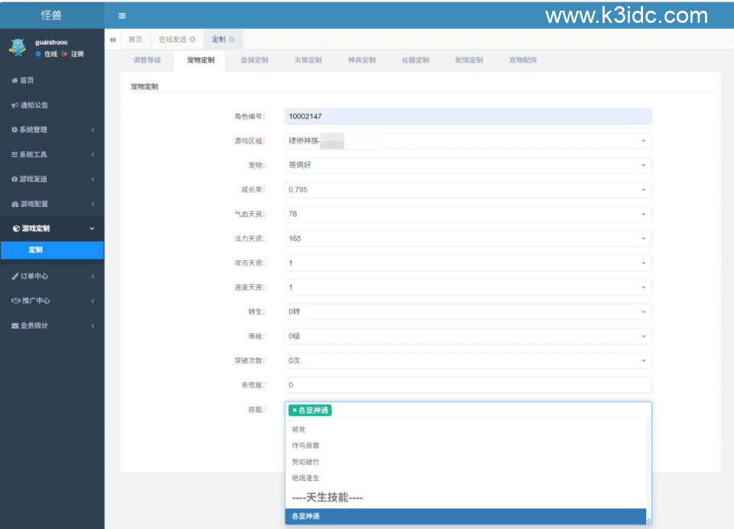Click the 角色编号 input field

point(468,116)
